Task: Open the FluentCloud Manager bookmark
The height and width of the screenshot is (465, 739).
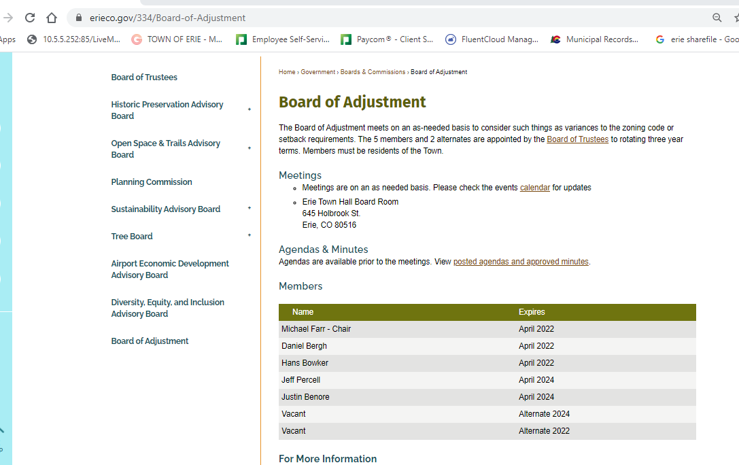Action: click(492, 39)
